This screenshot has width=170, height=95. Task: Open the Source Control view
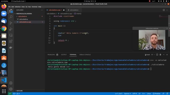tap(11, 23)
